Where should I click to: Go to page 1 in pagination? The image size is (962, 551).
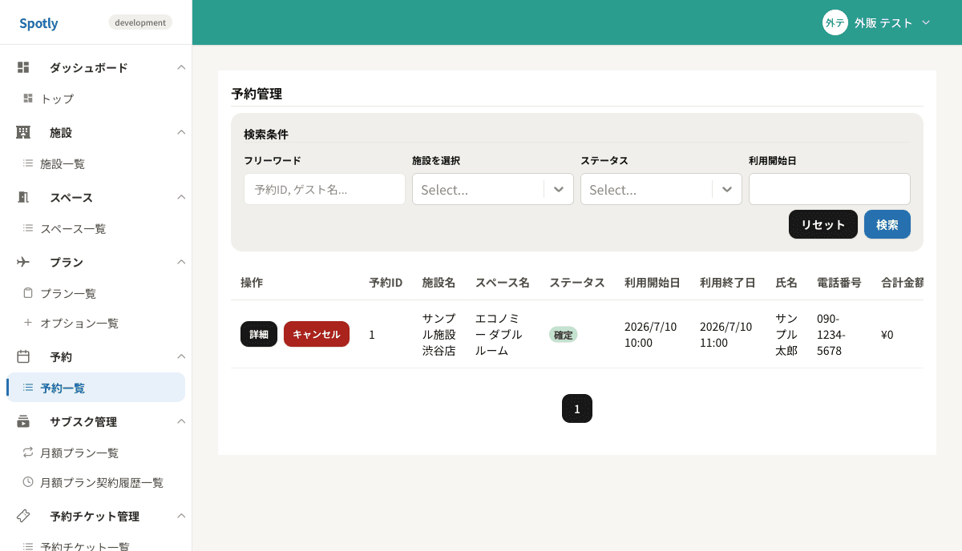(577, 408)
